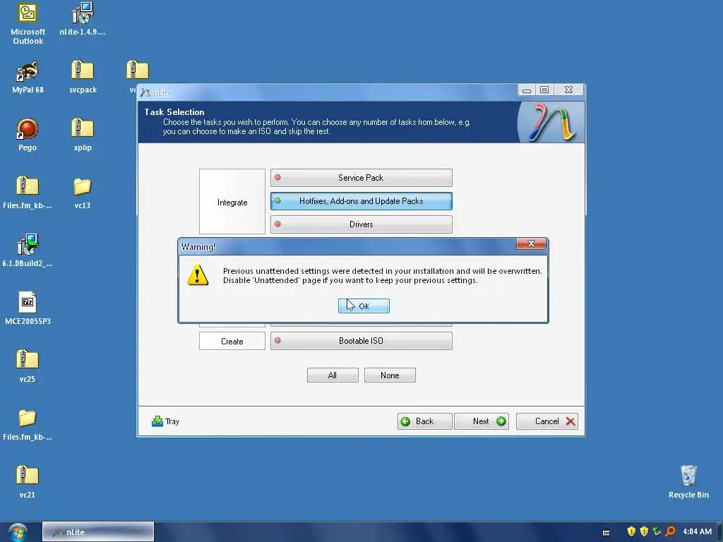Cancel the nLite wizard
723x542 pixels.
pyautogui.click(x=547, y=421)
